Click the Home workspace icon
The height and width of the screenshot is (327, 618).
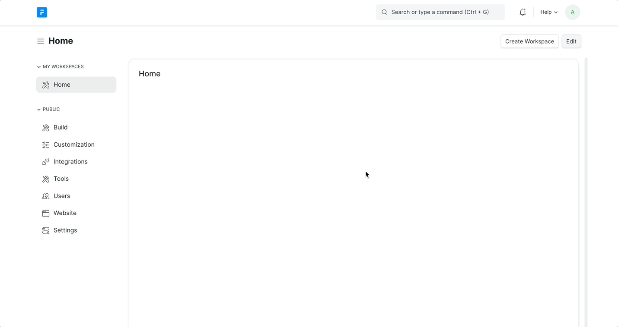pyautogui.click(x=46, y=85)
